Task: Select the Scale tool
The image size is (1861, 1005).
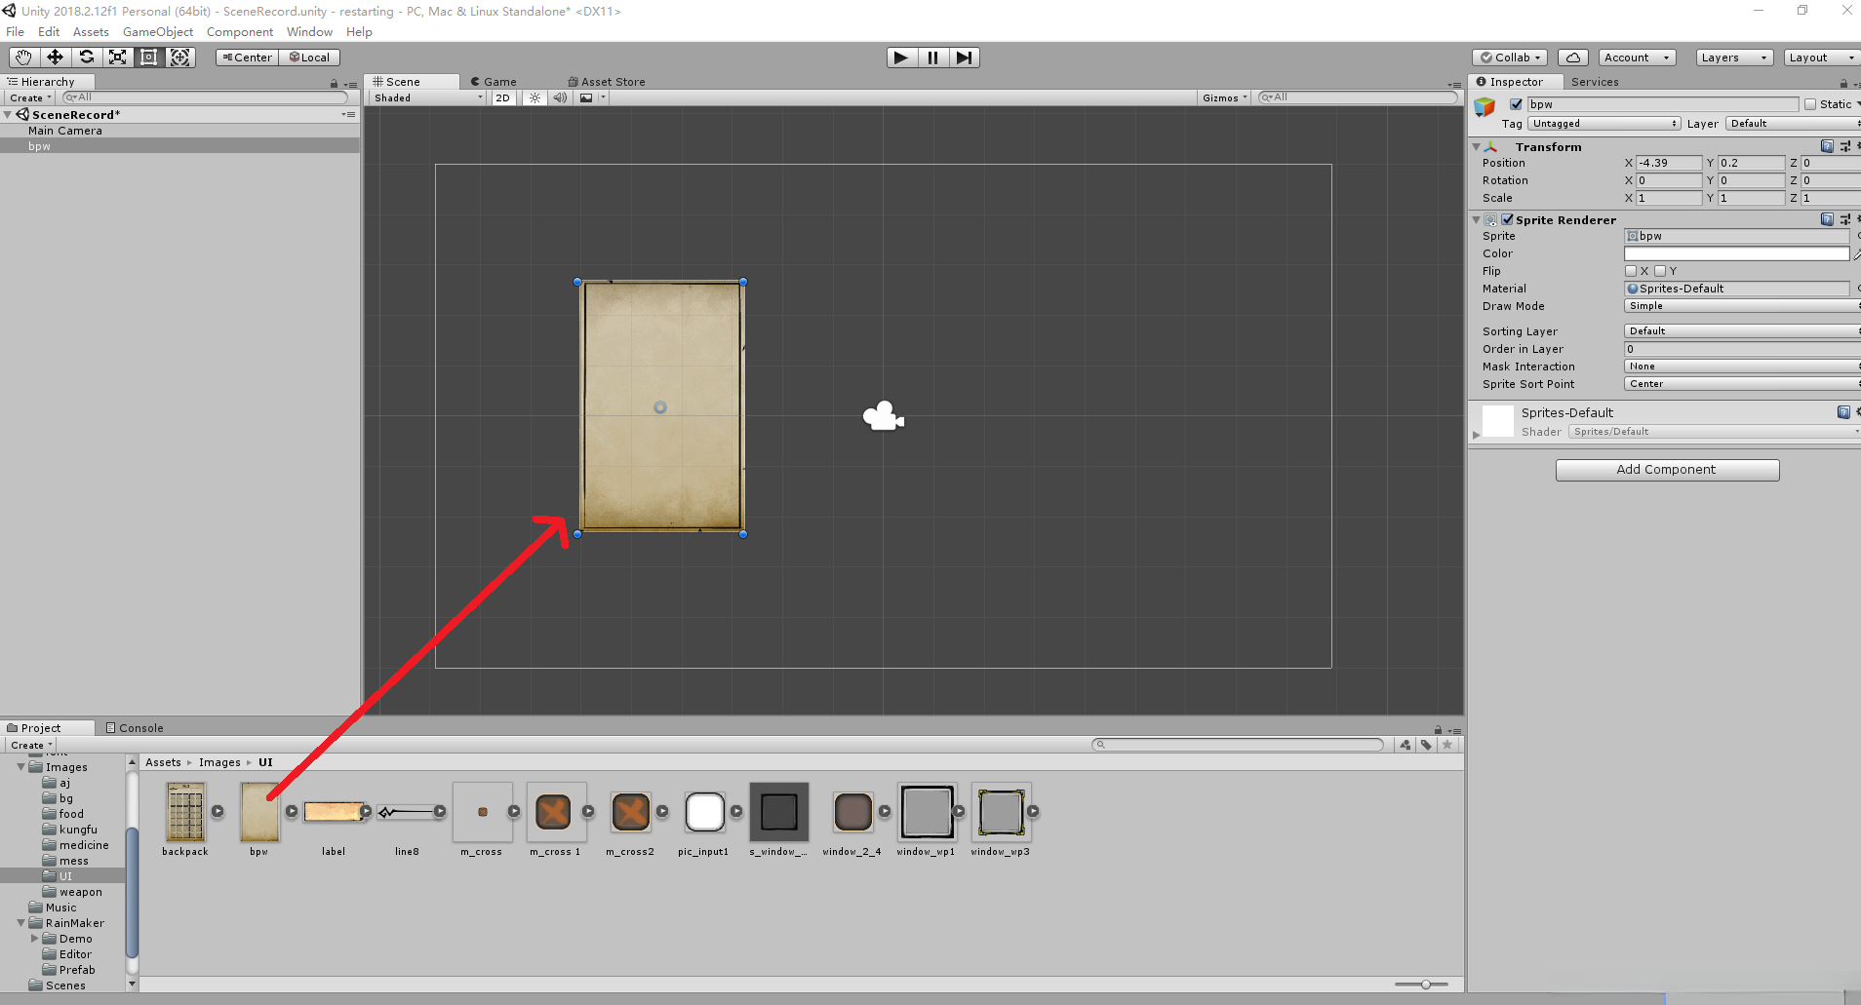Action: click(x=117, y=58)
